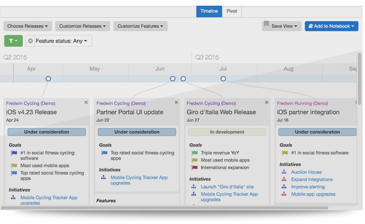
Task: Open the Launch "Giro d'Italia" site initiative
Action: coord(227,187)
